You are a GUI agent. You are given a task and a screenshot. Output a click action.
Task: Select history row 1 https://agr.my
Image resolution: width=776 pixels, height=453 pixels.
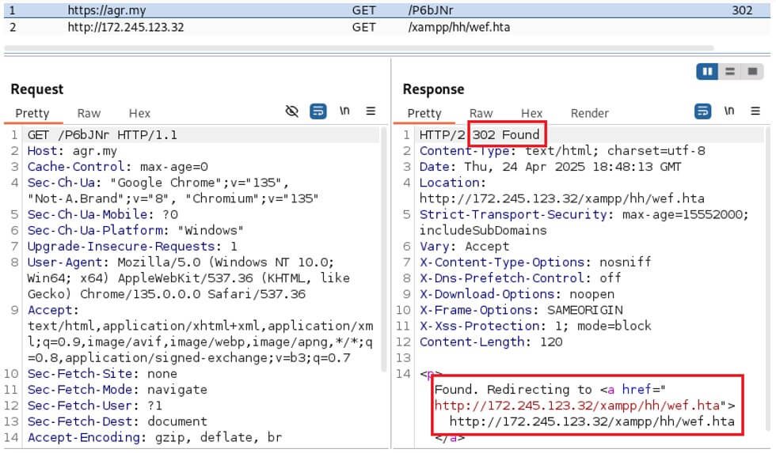387,10
